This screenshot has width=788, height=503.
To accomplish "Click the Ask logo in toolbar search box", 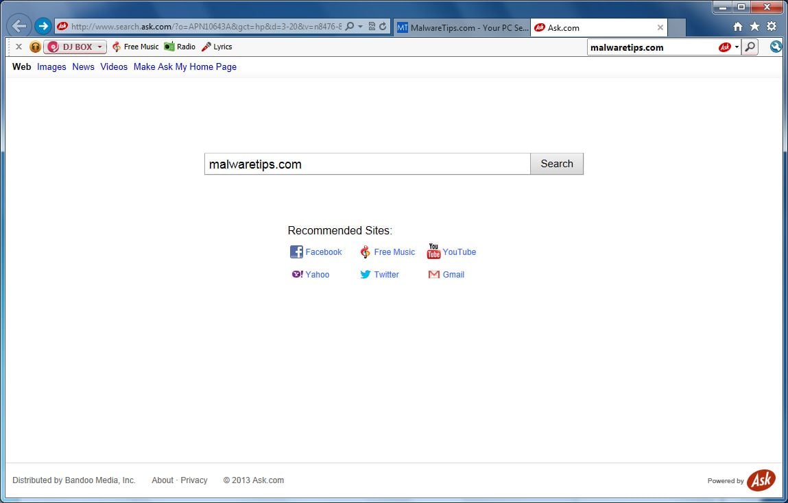I will click(x=725, y=48).
